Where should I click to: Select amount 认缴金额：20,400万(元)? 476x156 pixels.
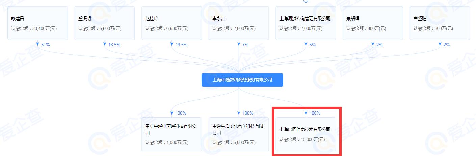[34, 29]
